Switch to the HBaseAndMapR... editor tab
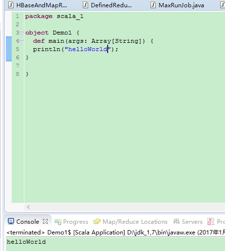Viewport: 225px width, 251px height. (x=38, y=5)
